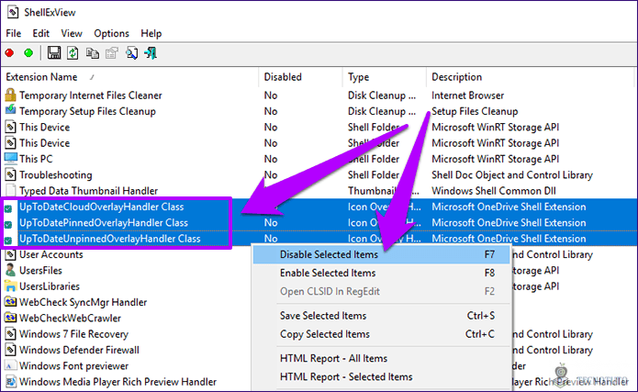This screenshot has height=392, width=638.
Task: Click the person icon beside UsersFiles
Action: pyautogui.click(x=10, y=270)
